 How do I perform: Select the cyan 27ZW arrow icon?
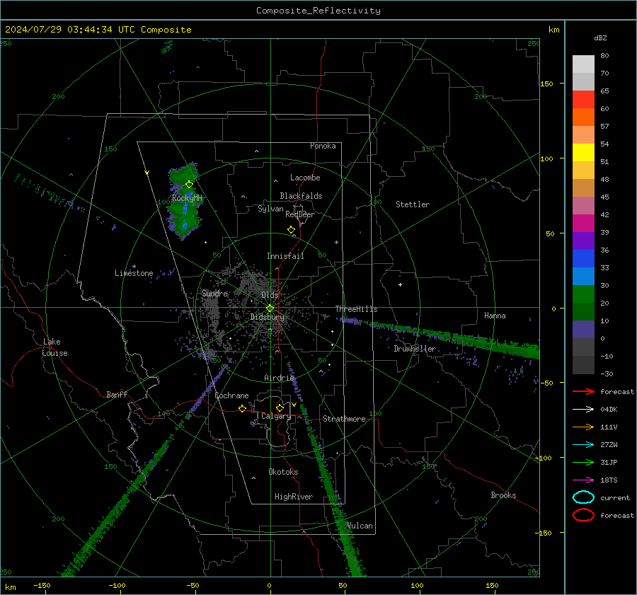(583, 445)
